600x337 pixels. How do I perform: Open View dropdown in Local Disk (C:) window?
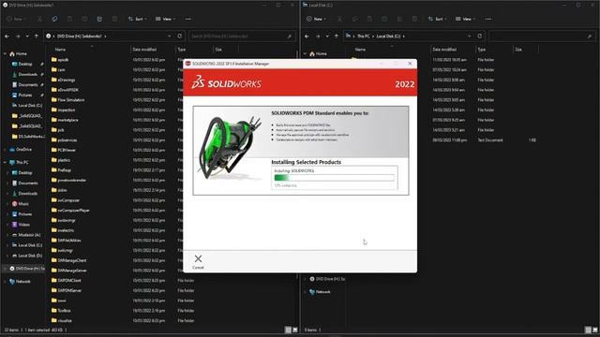click(x=465, y=19)
